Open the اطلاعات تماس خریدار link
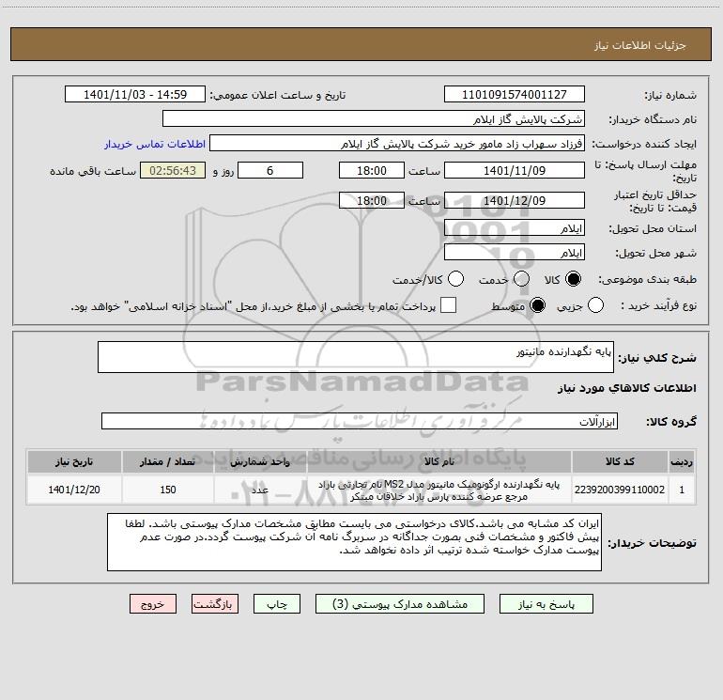 pos(155,144)
